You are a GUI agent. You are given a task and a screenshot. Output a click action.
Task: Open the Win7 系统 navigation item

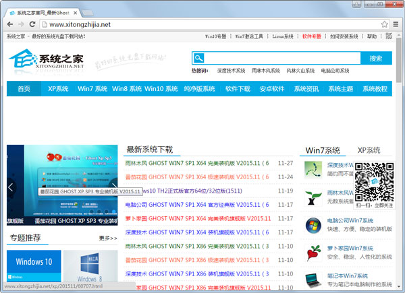pyautogui.click(x=92, y=89)
